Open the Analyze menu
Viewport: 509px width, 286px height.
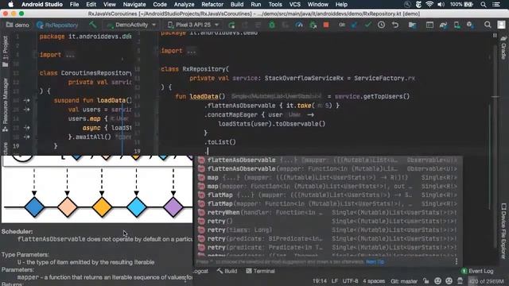pos(184,5)
